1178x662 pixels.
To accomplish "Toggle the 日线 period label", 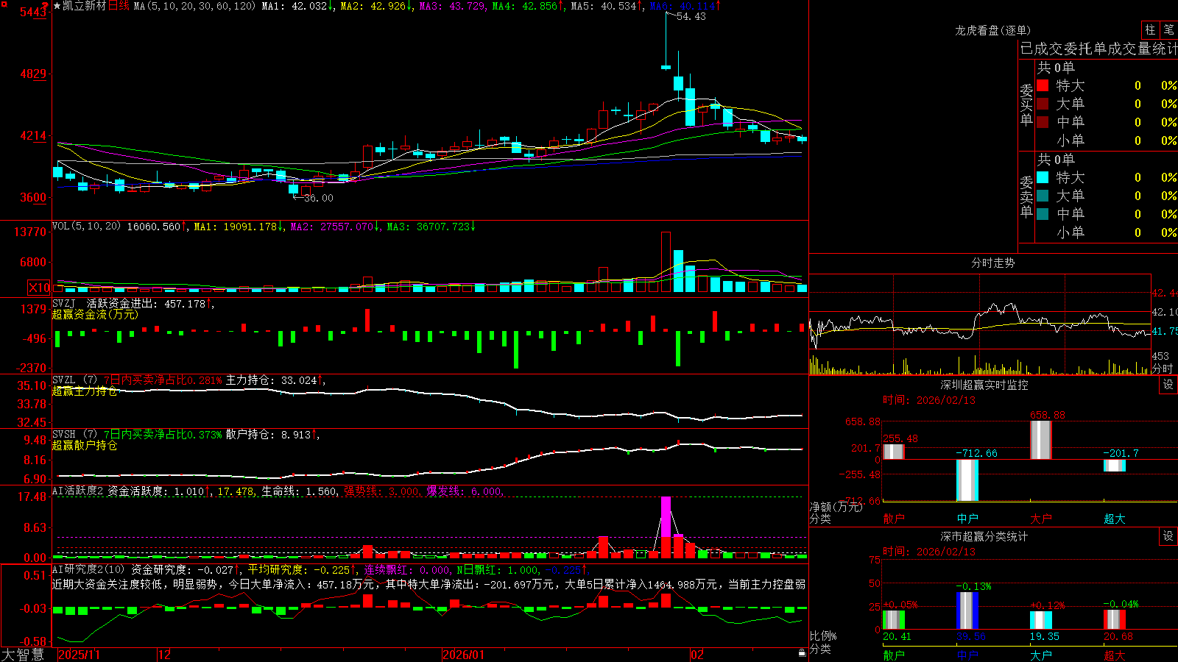I will tap(119, 6).
